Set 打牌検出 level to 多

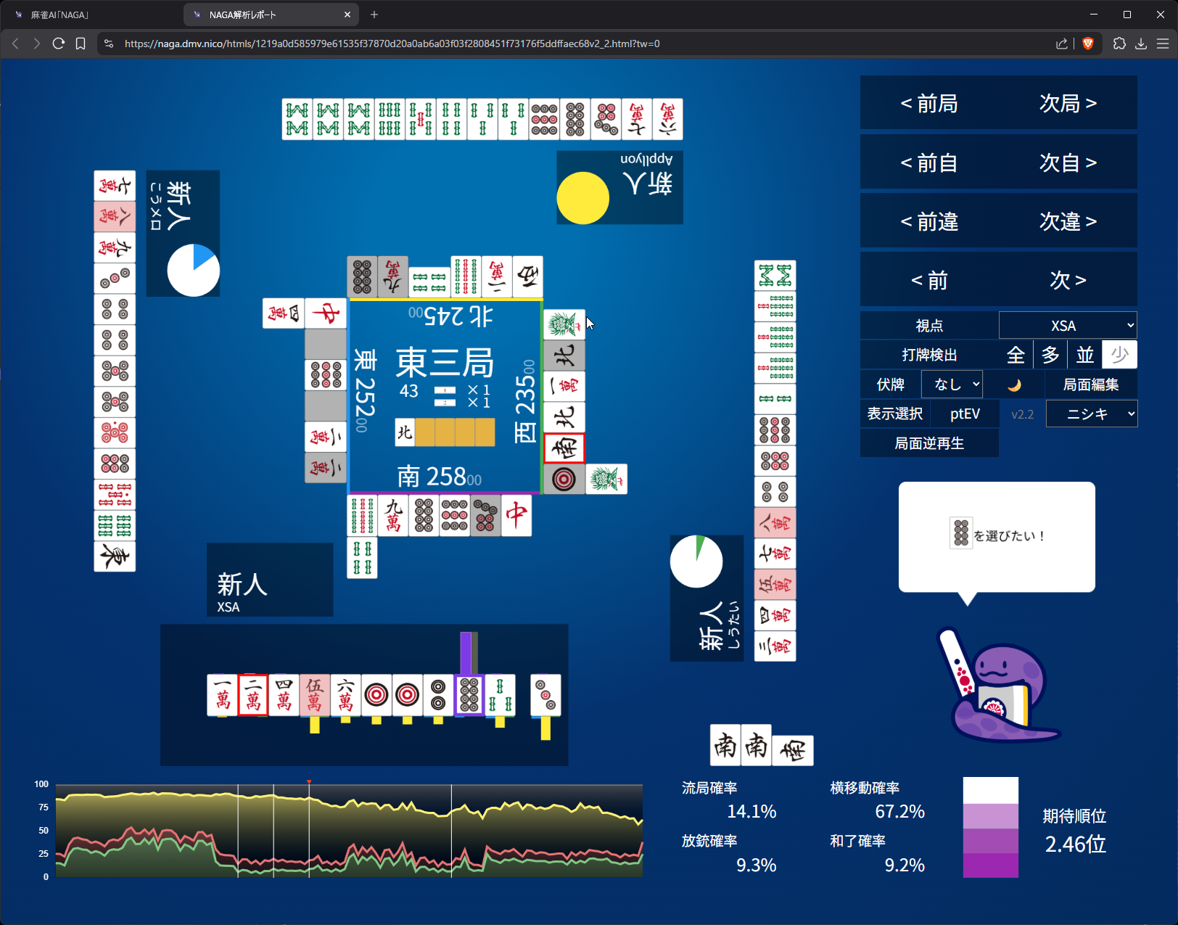coord(1050,355)
